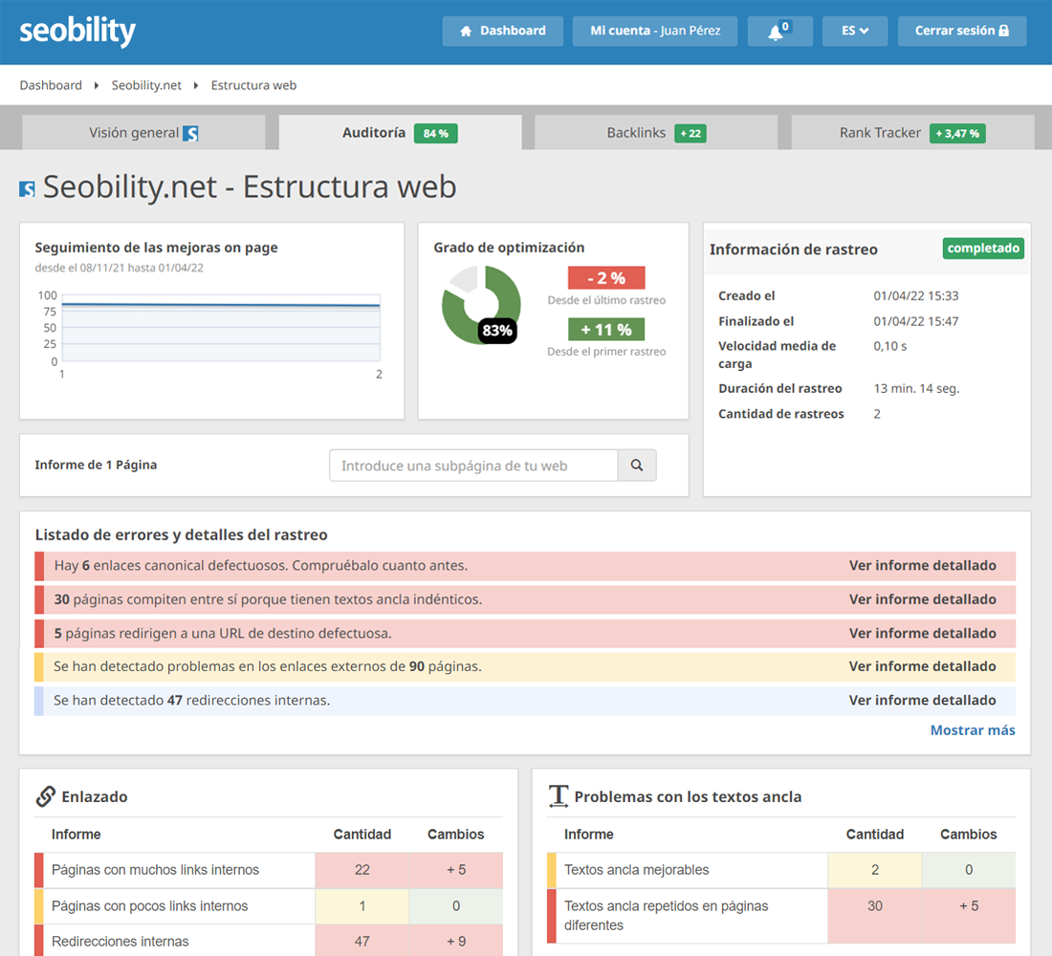The height and width of the screenshot is (956, 1052).
Task: View detailed report for external link problems
Action: coord(923,666)
